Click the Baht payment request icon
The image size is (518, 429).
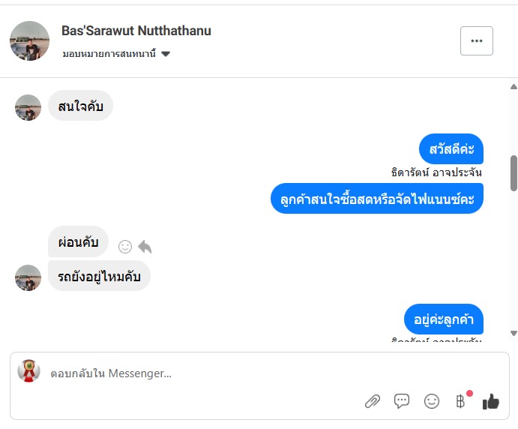(461, 401)
